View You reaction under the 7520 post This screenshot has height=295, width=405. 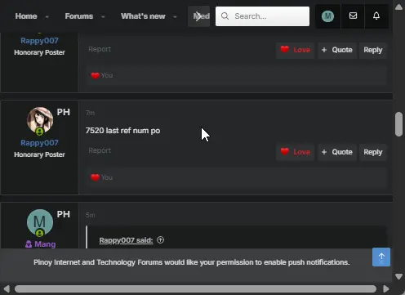(107, 177)
